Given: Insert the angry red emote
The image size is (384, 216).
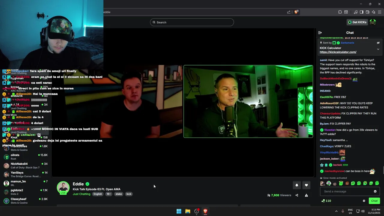Looking at the screenshot, I should (347, 183).
